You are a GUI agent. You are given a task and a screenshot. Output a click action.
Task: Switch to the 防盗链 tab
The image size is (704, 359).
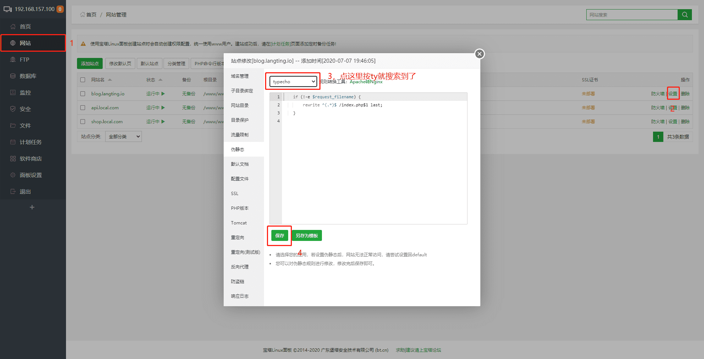pyautogui.click(x=244, y=281)
